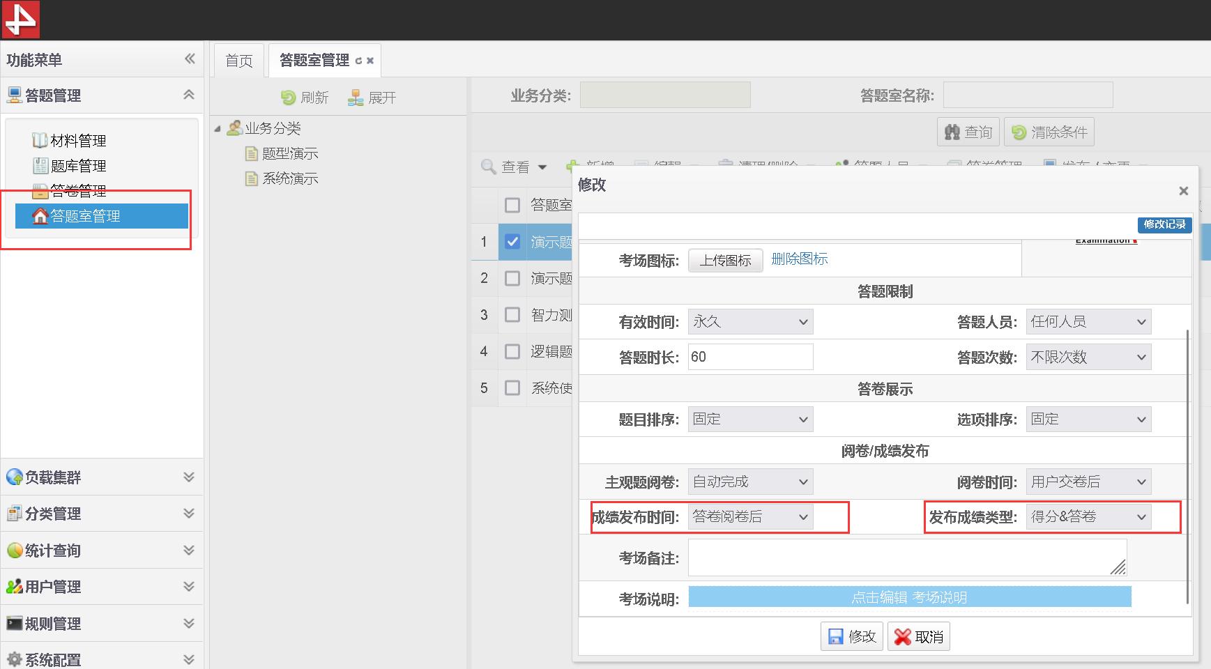
Task: Open the 题目排序 dropdown
Action: pos(750,419)
